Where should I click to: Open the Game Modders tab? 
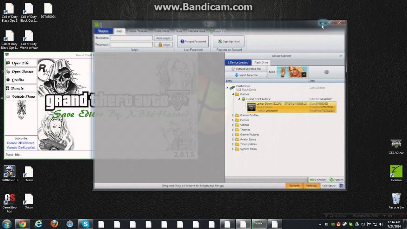[x=138, y=31]
